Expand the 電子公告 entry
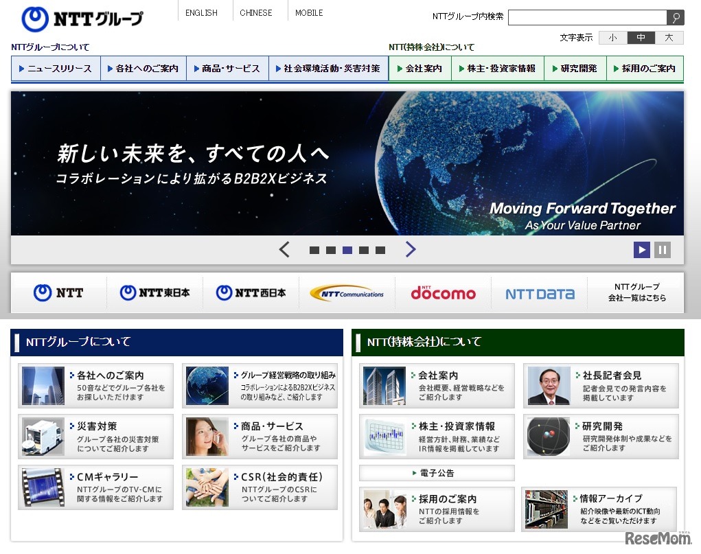The width and height of the screenshot is (701, 554). click(x=434, y=473)
